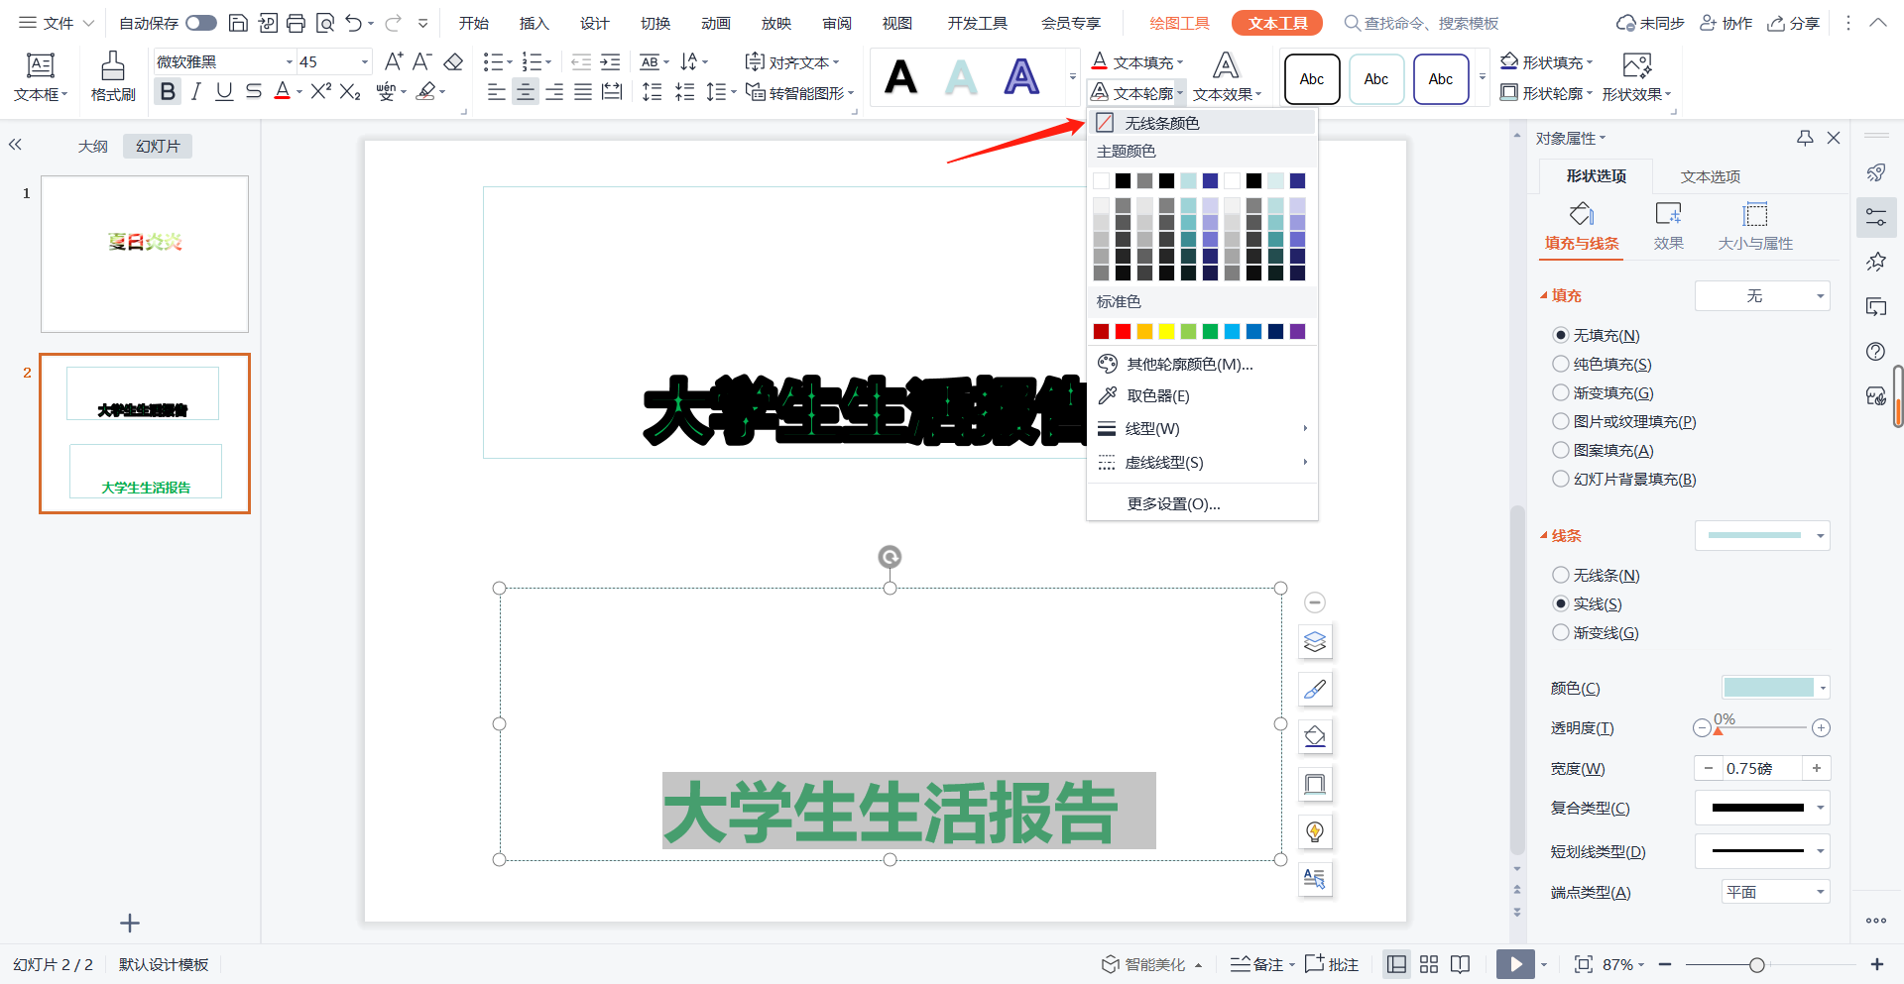Click the subscript icon

pos(350,92)
